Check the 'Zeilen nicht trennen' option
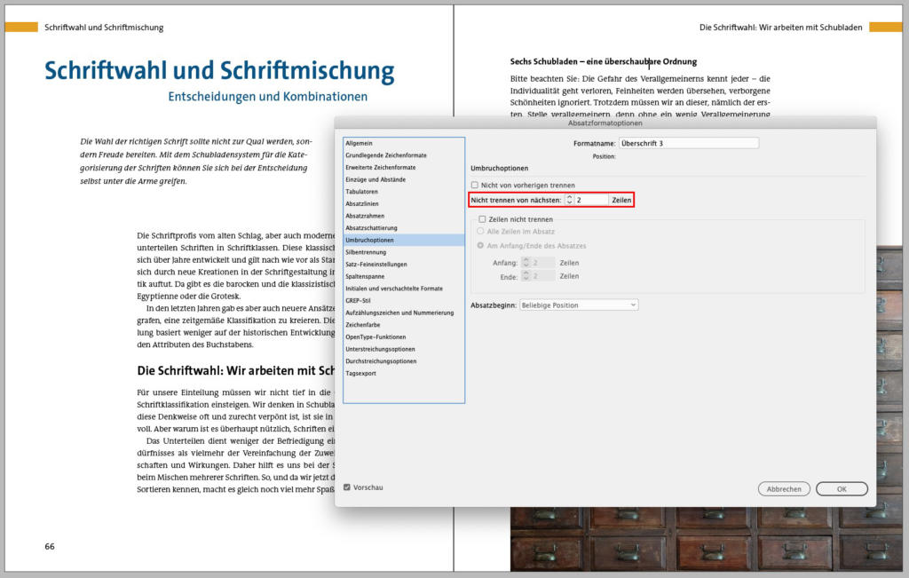Viewport: 909px width, 578px height. coord(482,219)
